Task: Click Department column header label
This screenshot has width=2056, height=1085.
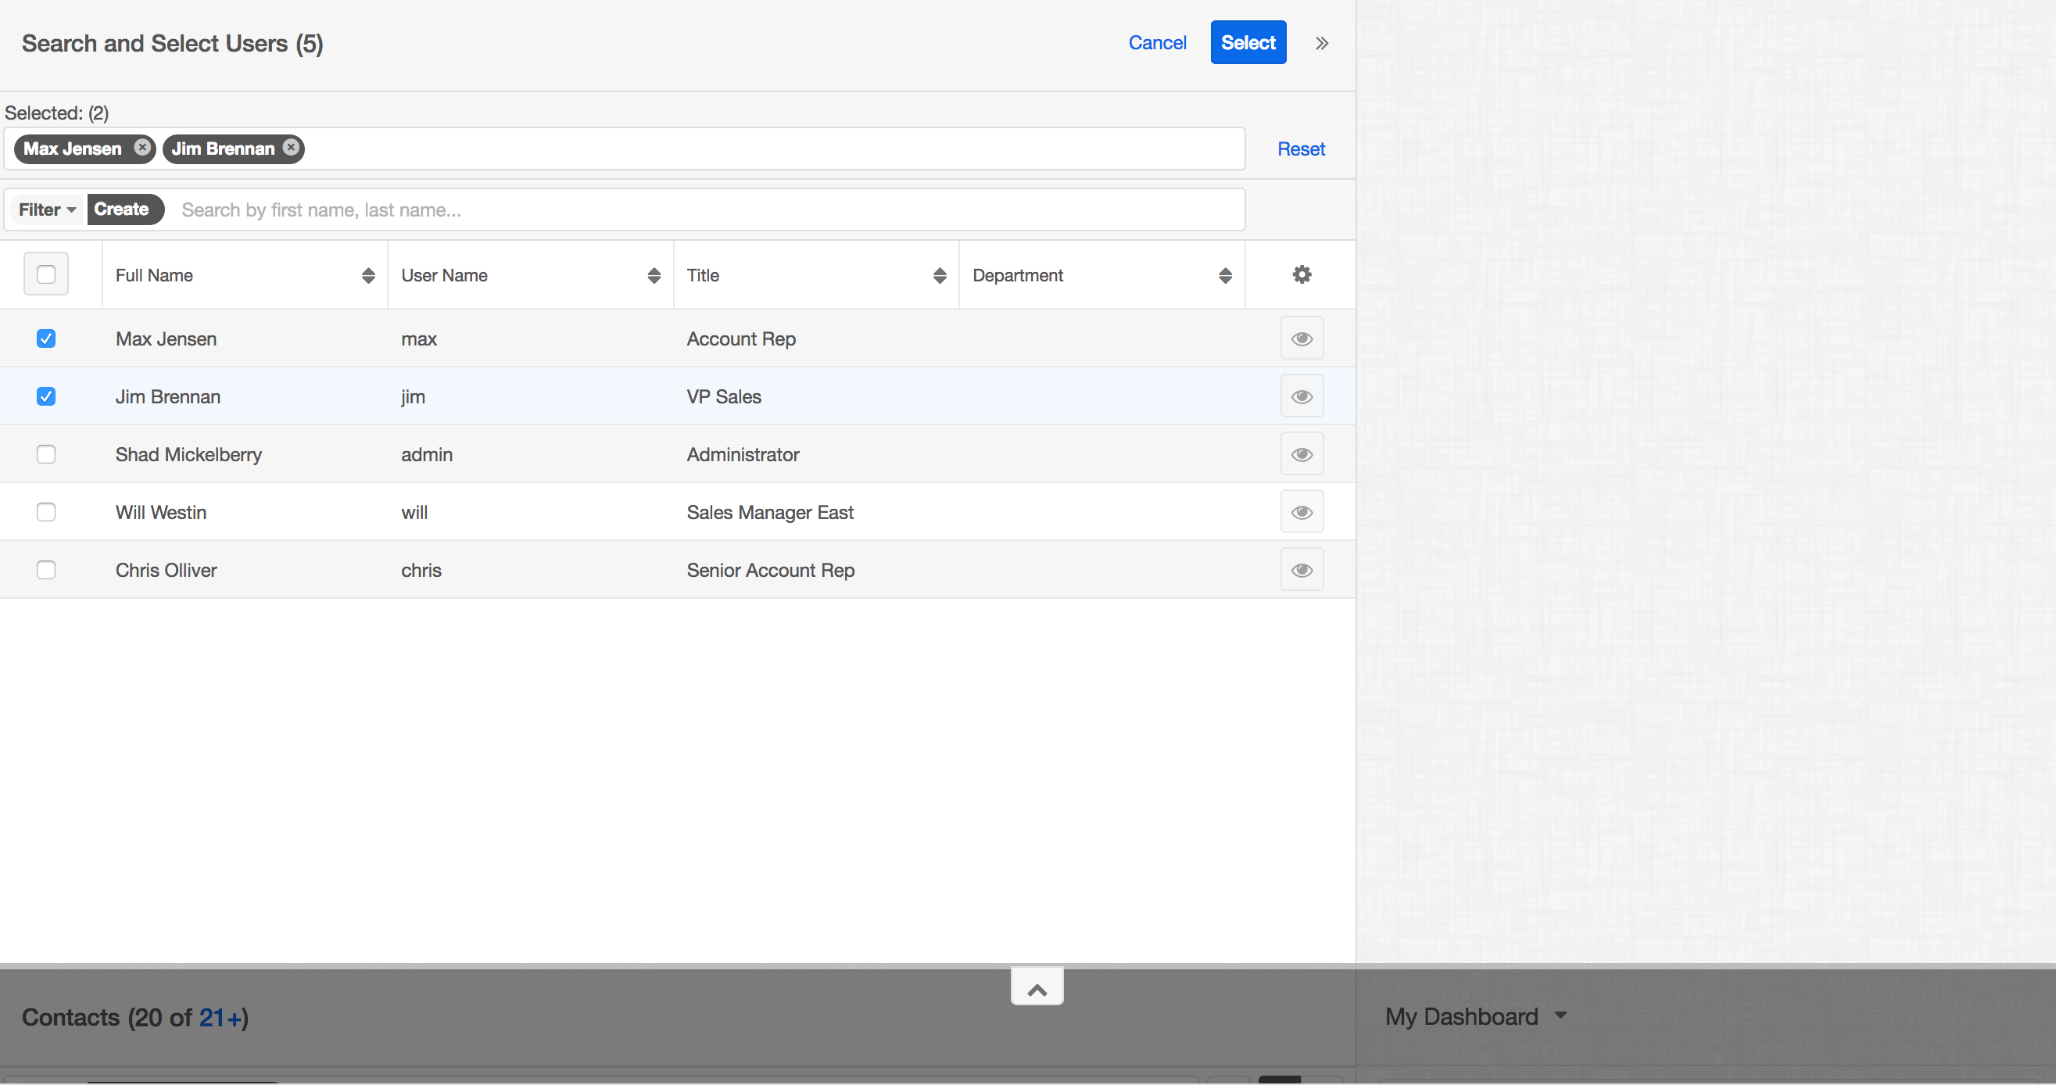Action: [x=1018, y=275]
